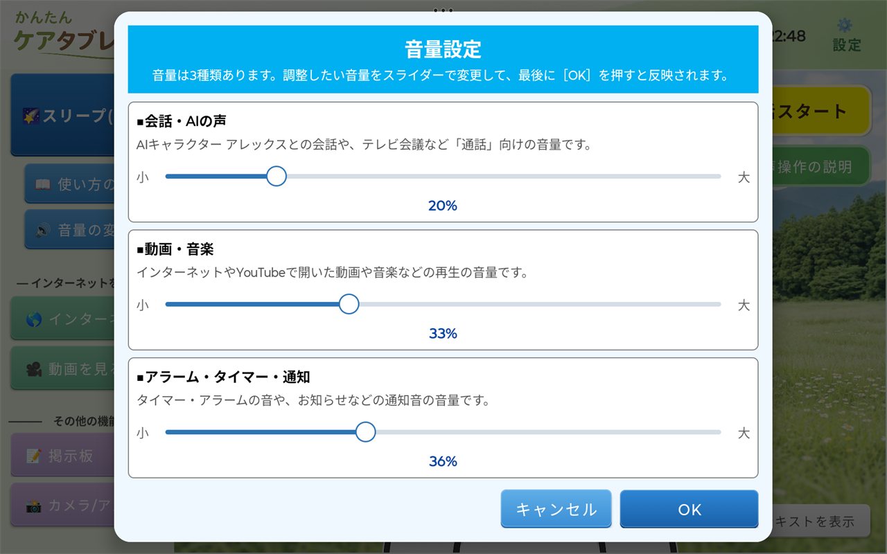Screen dimensions: 887x554
Task: Click the yellow スタート button behind dialog
Action: [x=821, y=111]
